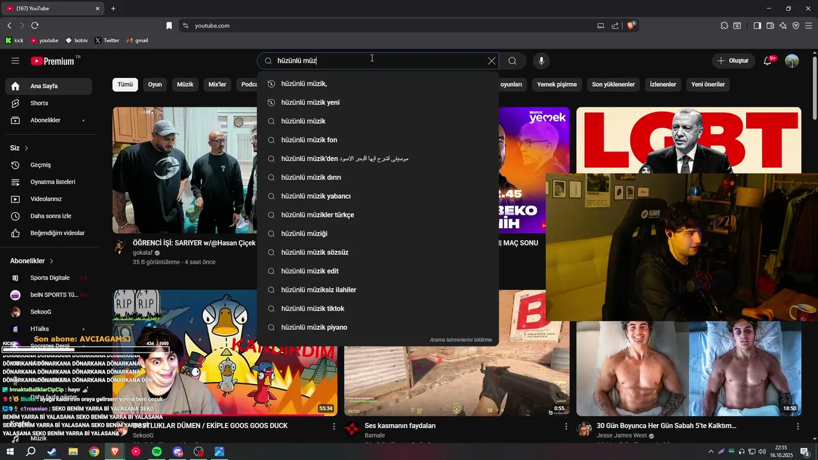This screenshot has width=818, height=460.
Task: Open HTalks channel in sidebar
Action: coord(49,328)
